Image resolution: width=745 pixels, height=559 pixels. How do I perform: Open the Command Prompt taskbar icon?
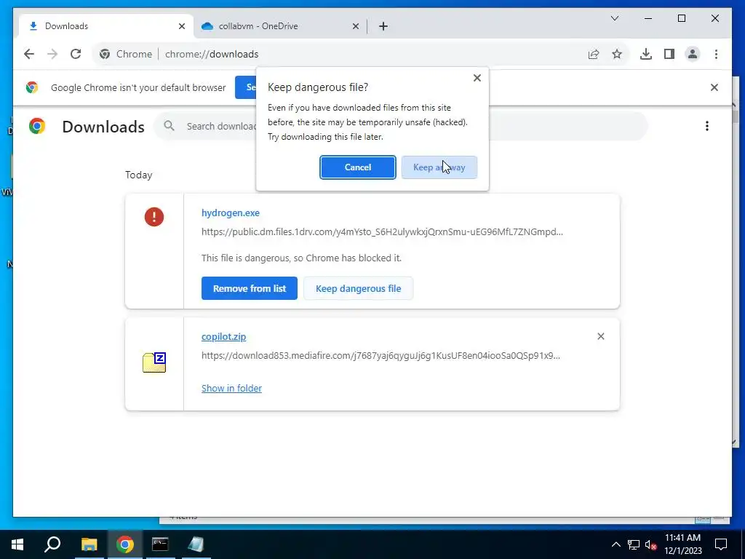click(160, 544)
